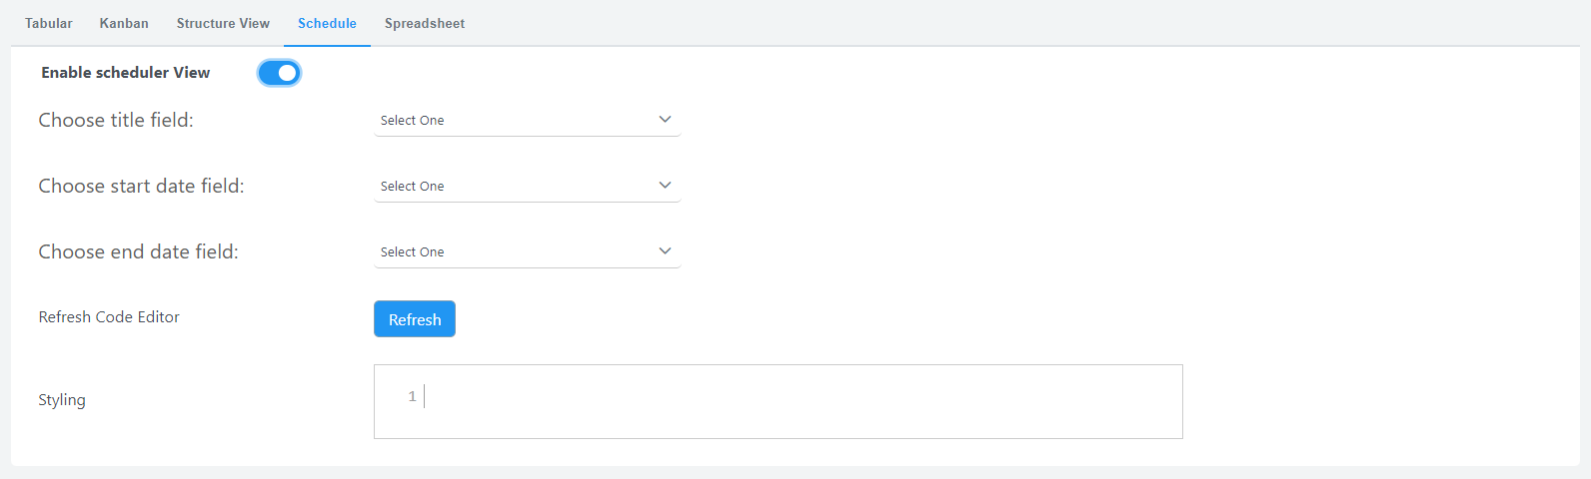The height and width of the screenshot is (479, 1591).
Task: Switch to the Tabular tab
Action: pyautogui.click(x=48, y=23)
